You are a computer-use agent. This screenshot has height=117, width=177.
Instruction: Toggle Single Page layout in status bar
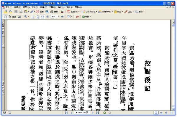click(156, 113)
